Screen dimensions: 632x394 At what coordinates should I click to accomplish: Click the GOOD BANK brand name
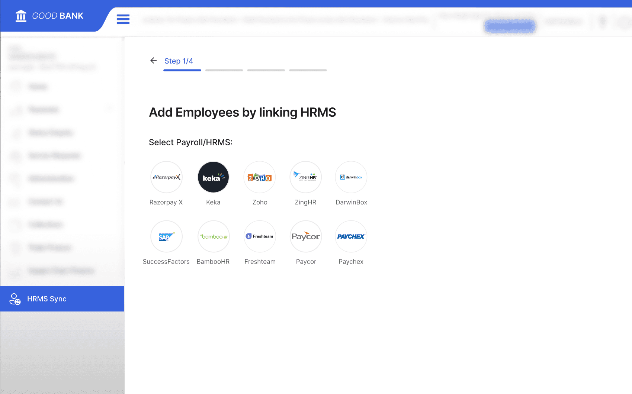tap(58, 16)
